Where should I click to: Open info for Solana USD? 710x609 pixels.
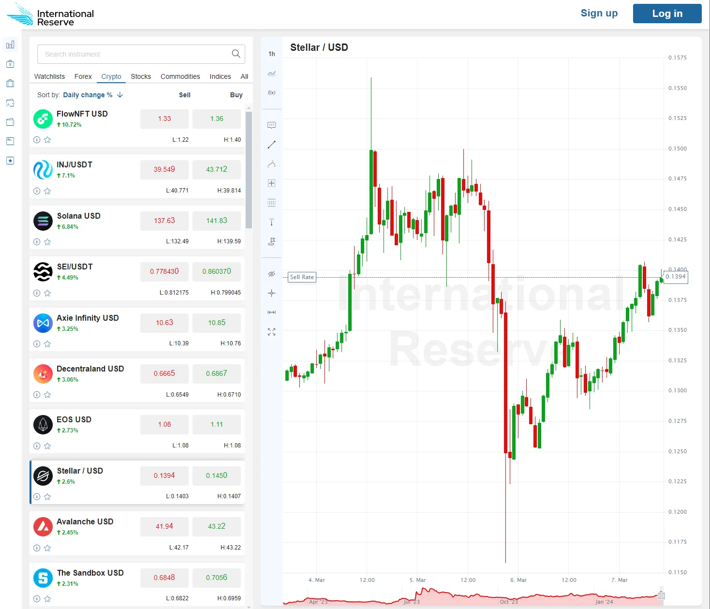click(x=37, y=242)
